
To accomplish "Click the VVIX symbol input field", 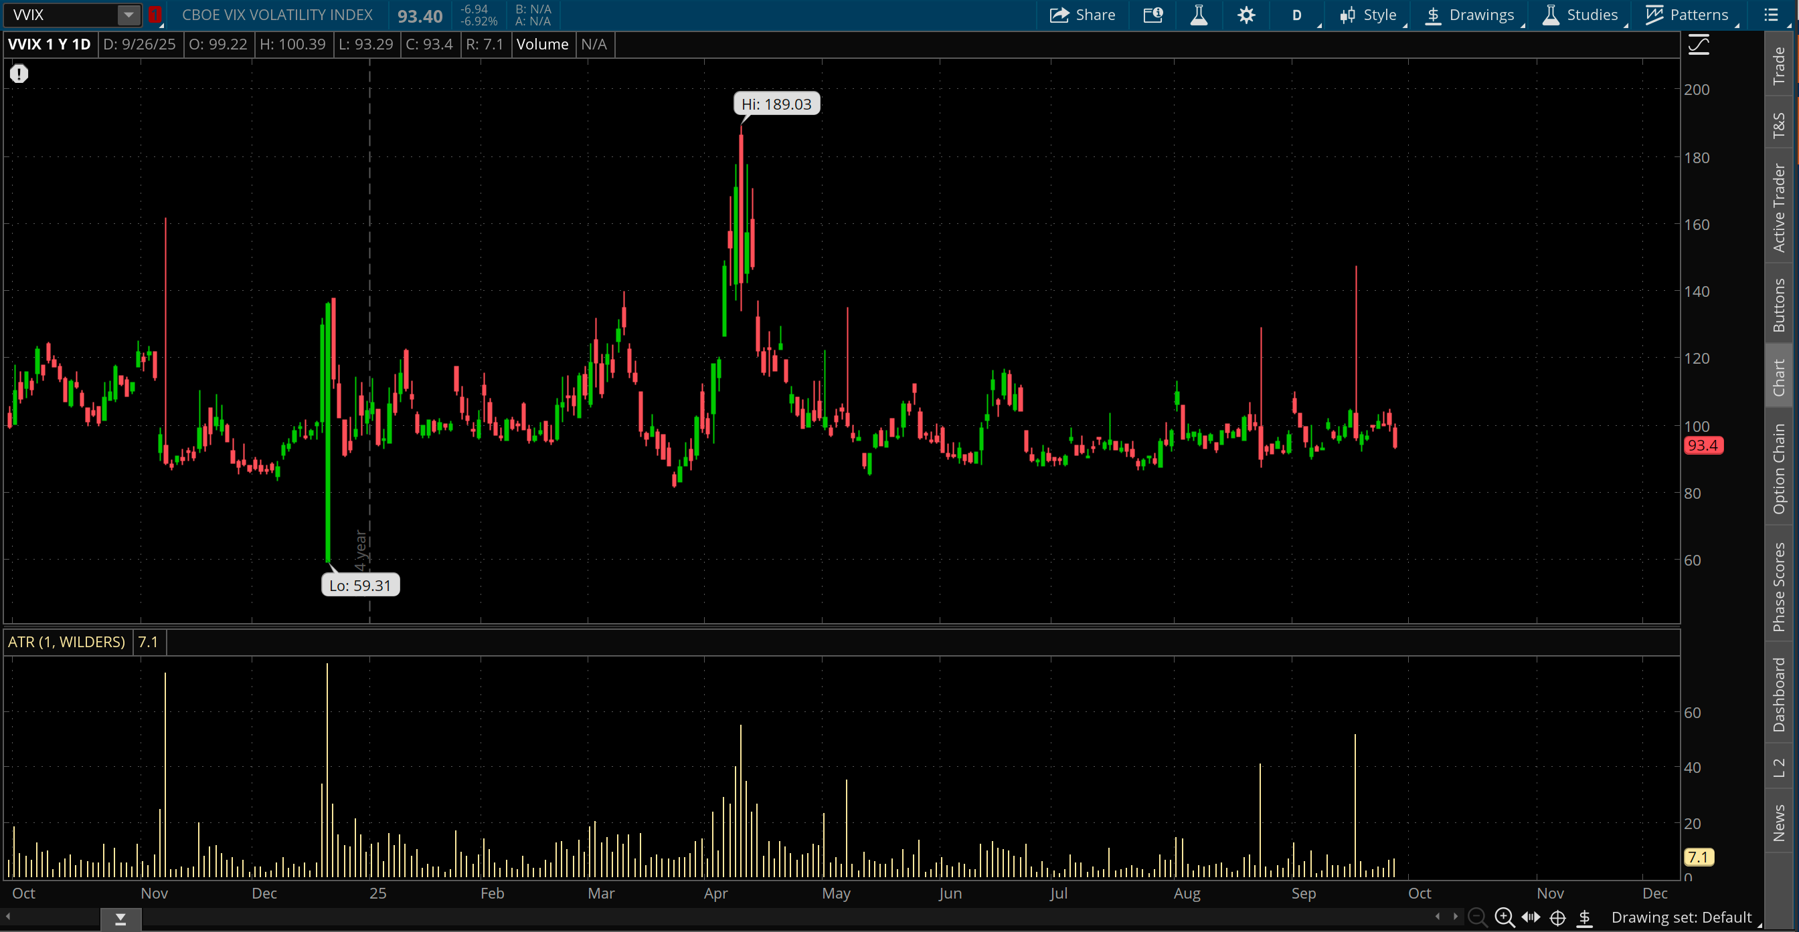I will 63,15.
